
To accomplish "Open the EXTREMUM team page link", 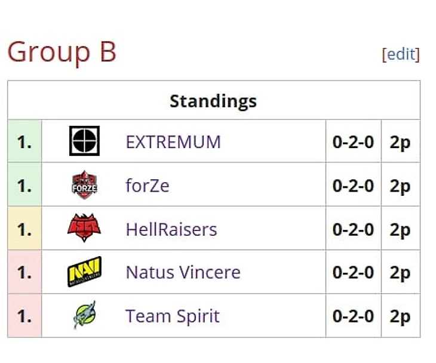I will [x=173, y=142].
